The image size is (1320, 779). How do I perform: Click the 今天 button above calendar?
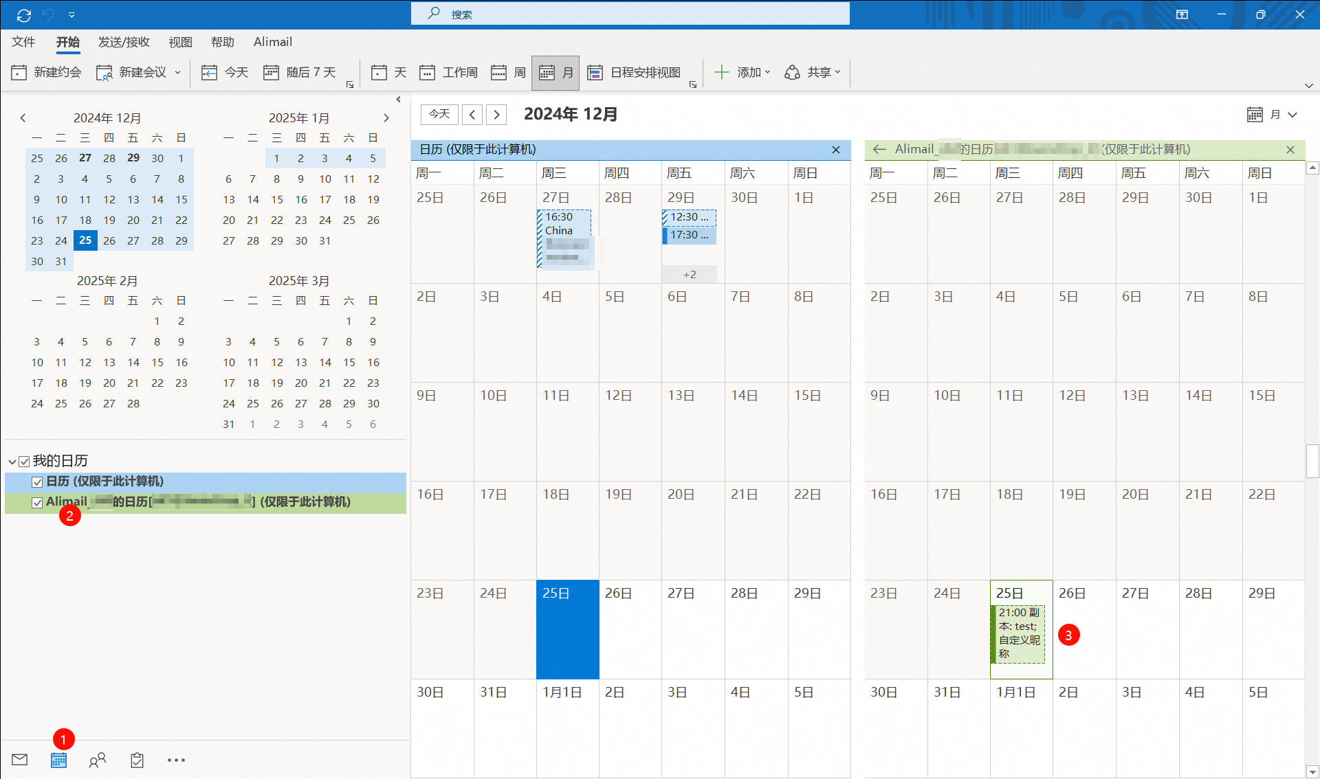(x=439, y=114)
